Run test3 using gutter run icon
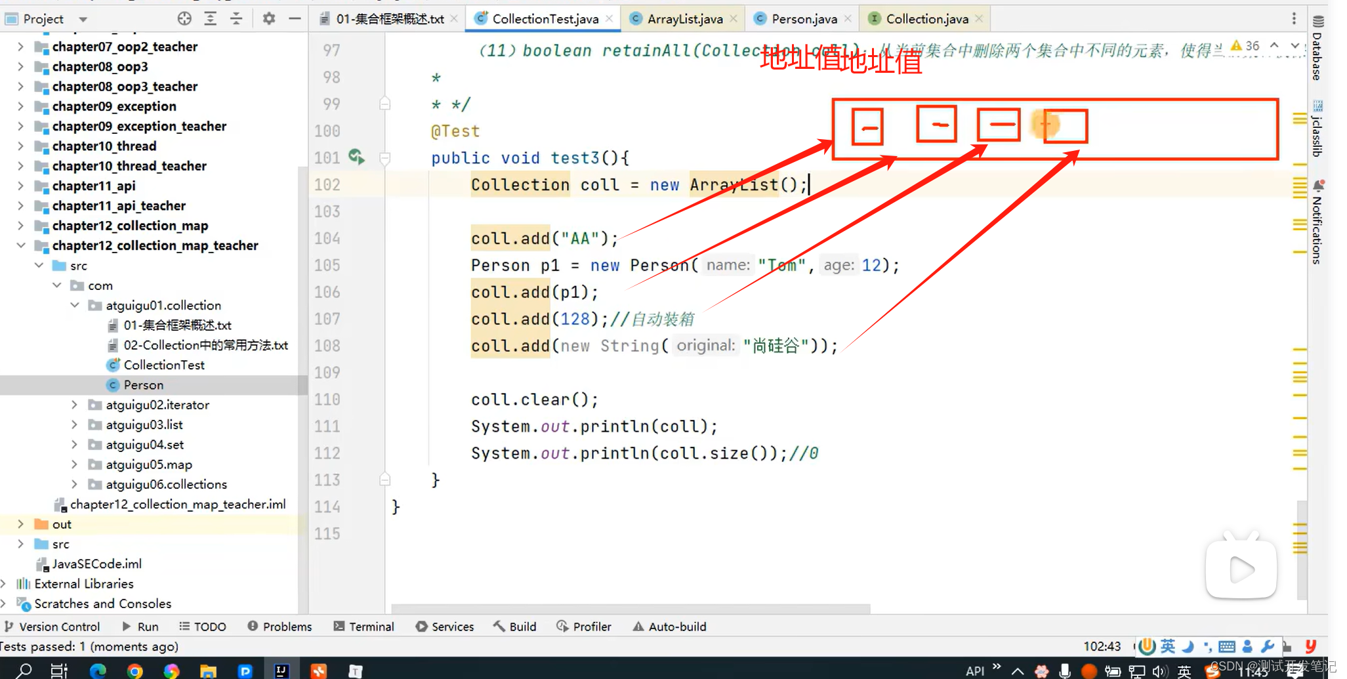The image size is (1347, 679). click(356, 157)
